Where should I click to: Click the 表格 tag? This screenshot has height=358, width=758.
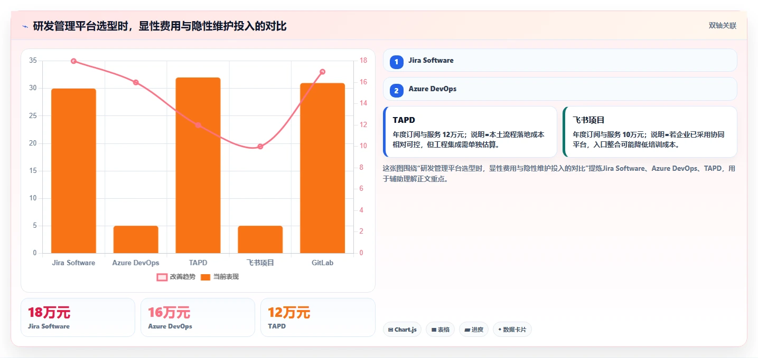click(x=440, y=330)
